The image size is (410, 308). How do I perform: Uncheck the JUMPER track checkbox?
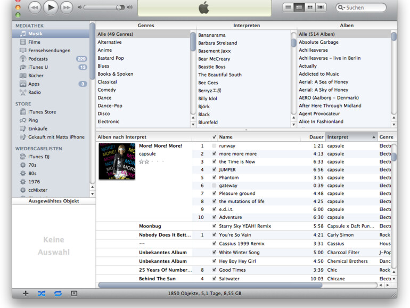pyautogui.click(x=214, y=169)
